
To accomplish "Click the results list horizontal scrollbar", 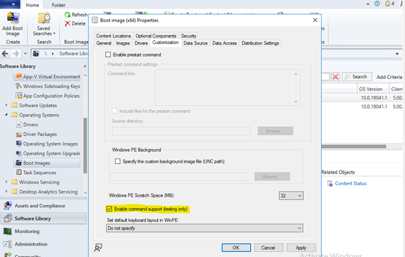I will pos(354,146).
